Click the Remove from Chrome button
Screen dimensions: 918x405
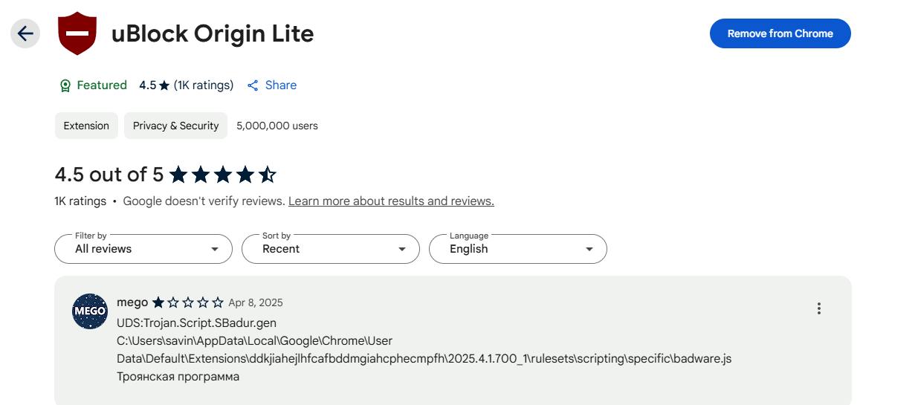pos(780,33)
